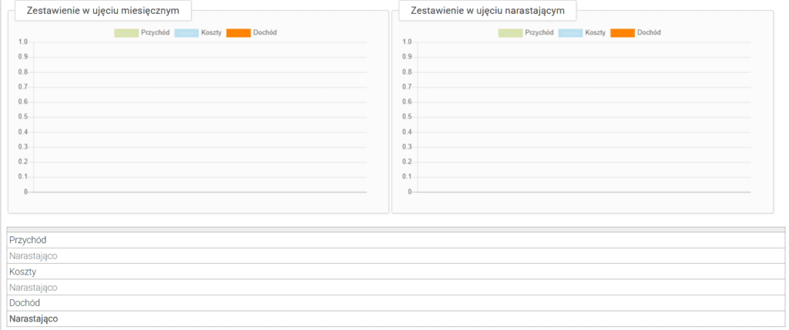Select the "Zestawienie w ujęciu miesięcznym" panel title

(x=103, y=12)
